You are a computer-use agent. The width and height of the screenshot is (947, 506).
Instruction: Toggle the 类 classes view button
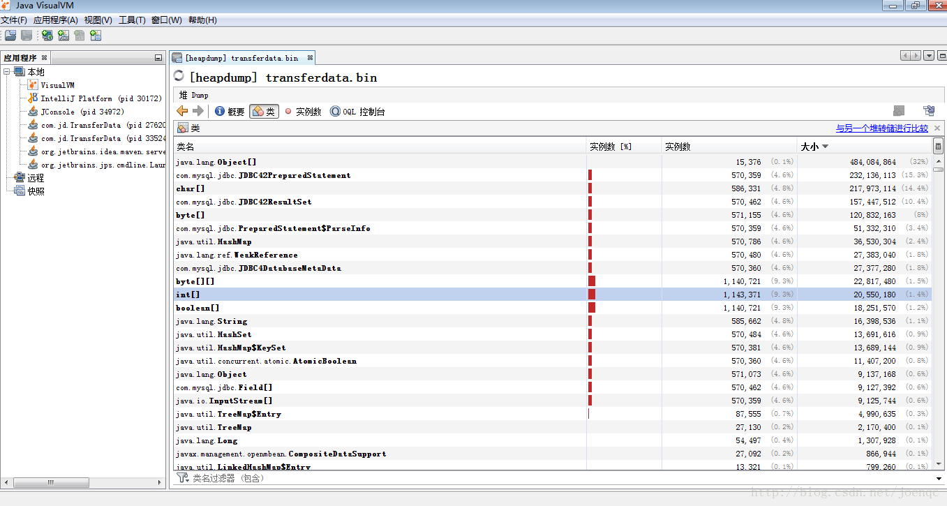pyautogui.click(x=264, y=112)
